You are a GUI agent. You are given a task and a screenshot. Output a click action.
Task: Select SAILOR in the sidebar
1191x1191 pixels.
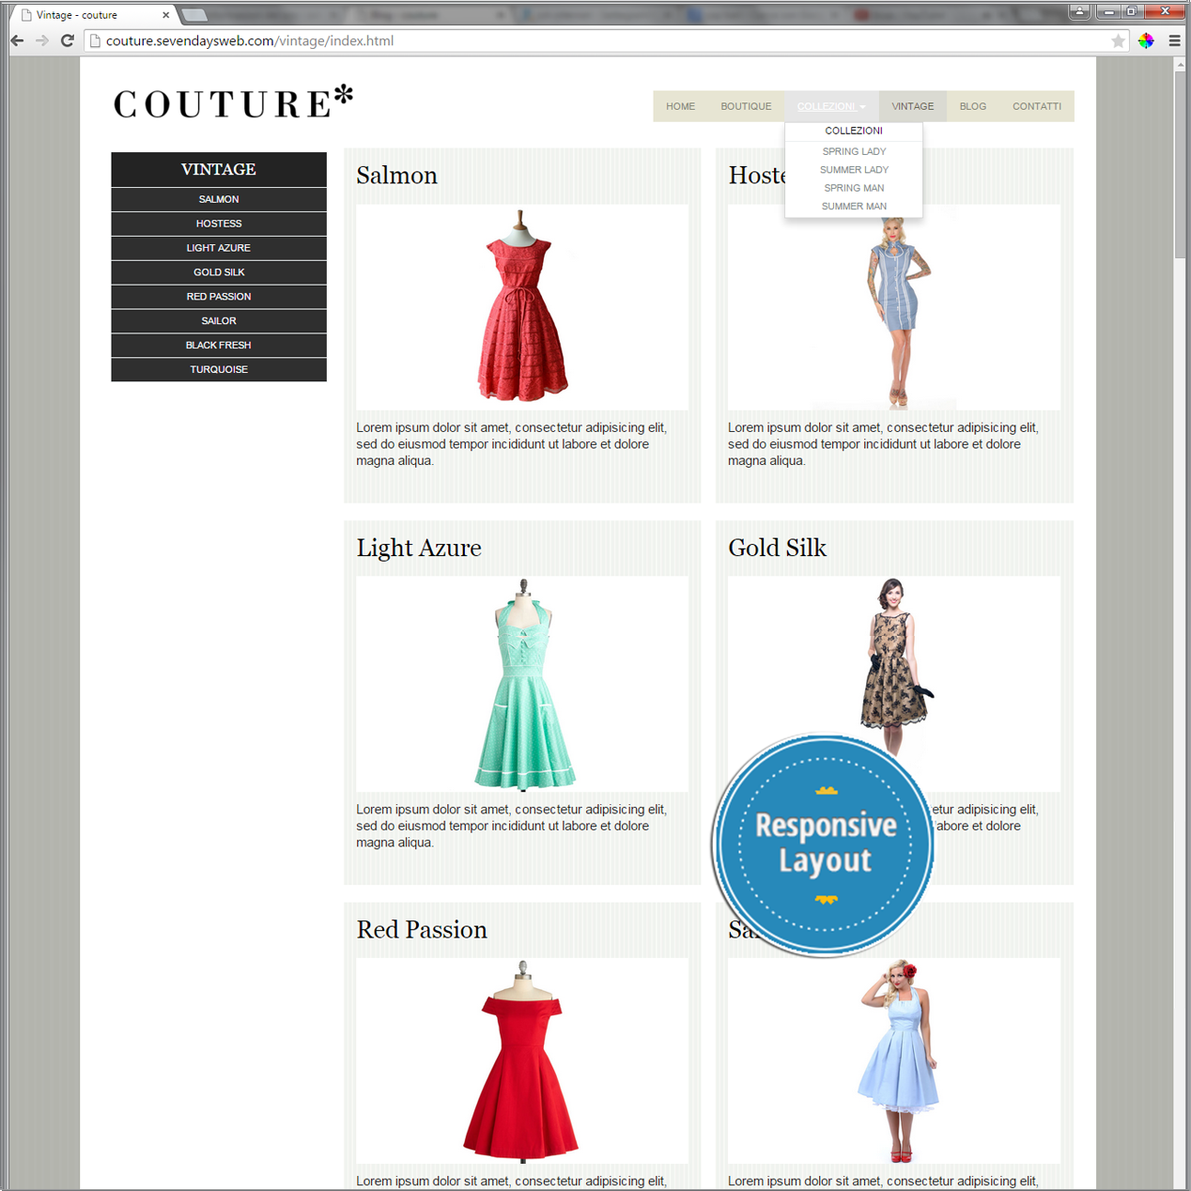[219, 321]
